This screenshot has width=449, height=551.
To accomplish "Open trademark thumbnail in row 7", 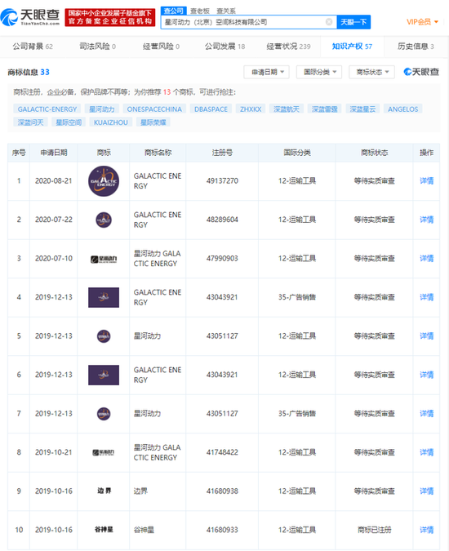I will point(104,414).
